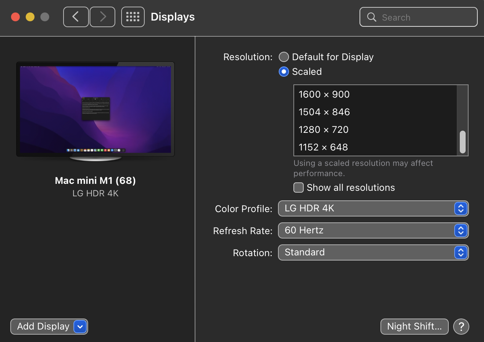Click the Mac mini M1 (68) display name
Screen dimensions: 484x342
(95, 181)
